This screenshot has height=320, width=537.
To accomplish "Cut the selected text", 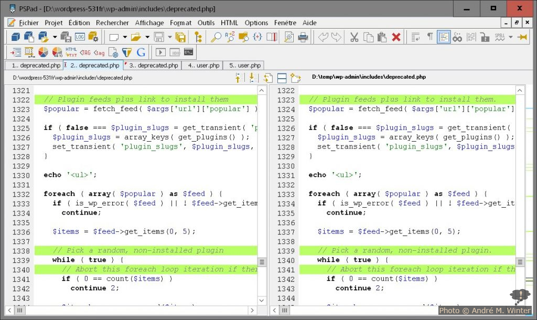I will coord(353,37).
